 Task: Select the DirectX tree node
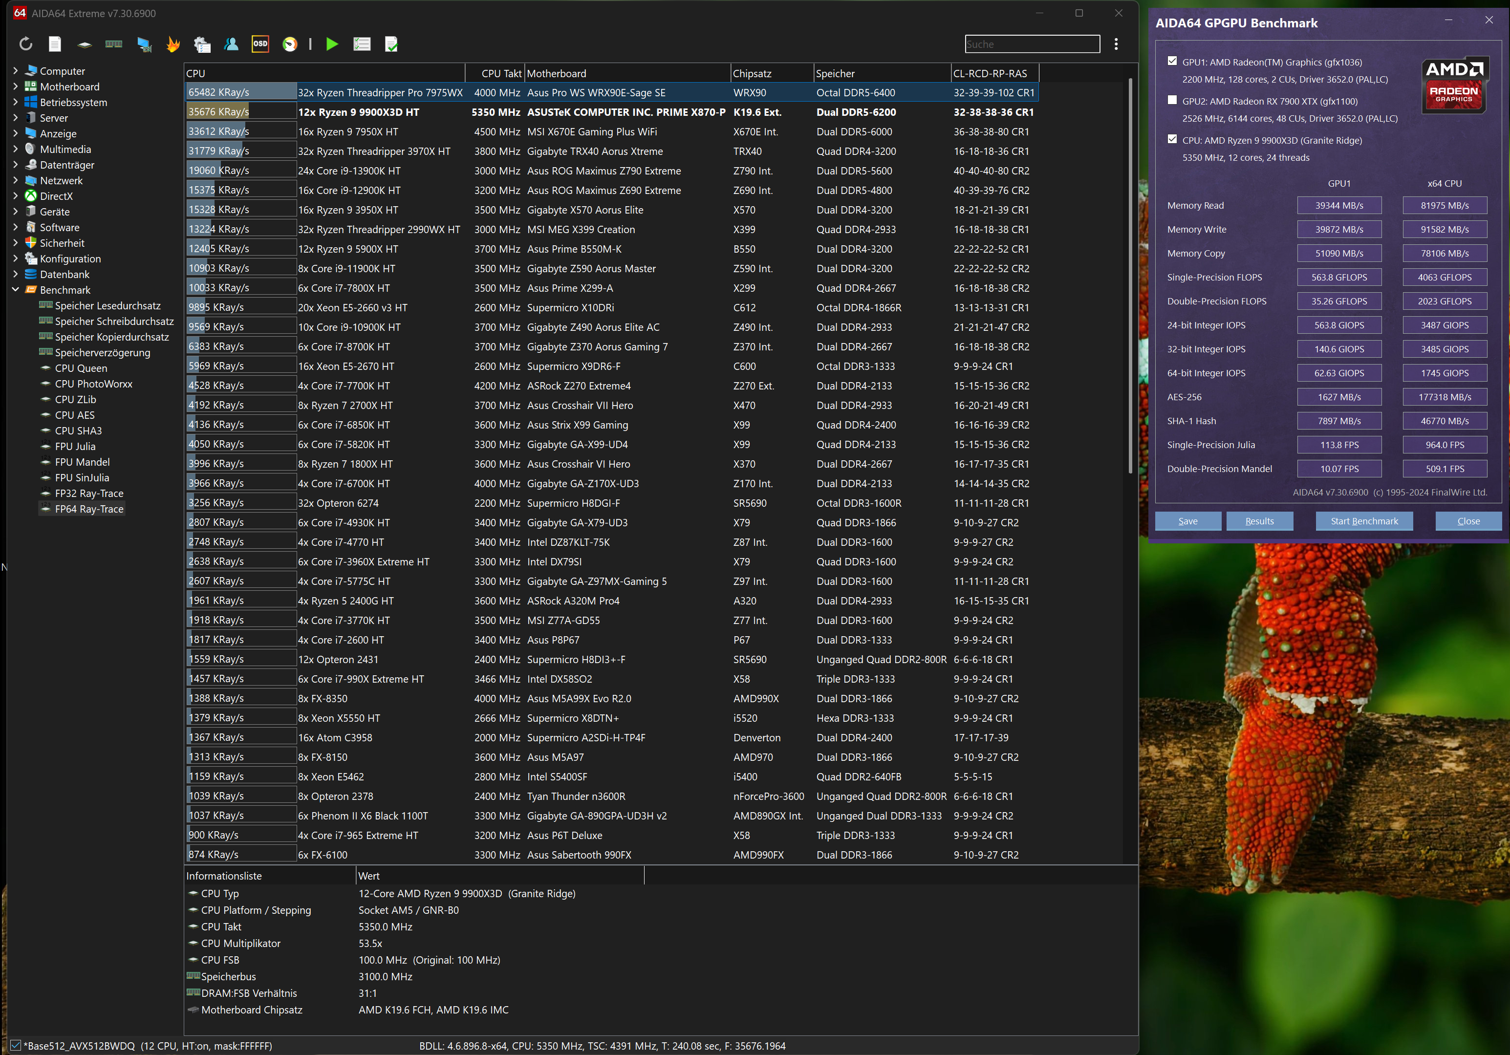[57, 196]
